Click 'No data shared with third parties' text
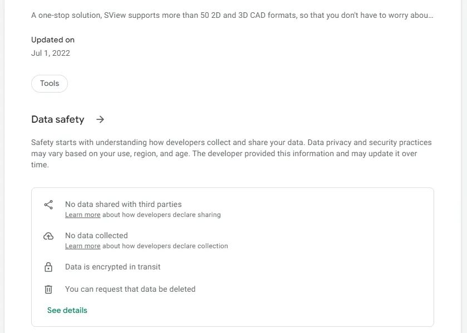The image size is (467, 333). (123, 205)
